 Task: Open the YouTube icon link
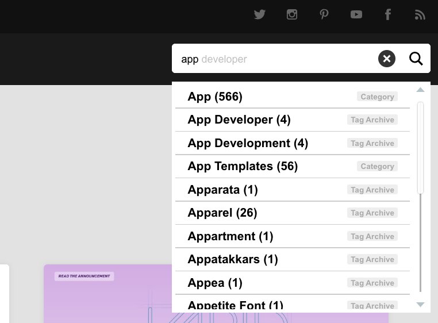click(x=356, y=14)
